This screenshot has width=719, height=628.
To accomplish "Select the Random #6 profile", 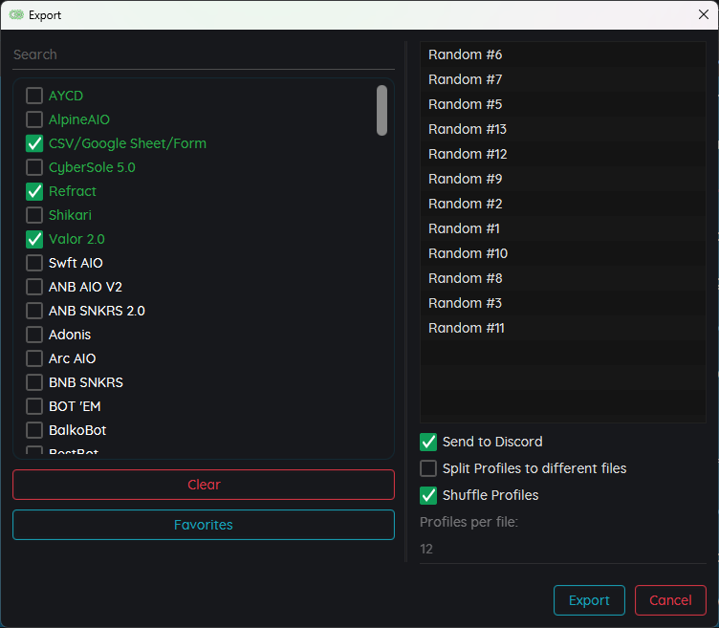I will click(466, 54).
